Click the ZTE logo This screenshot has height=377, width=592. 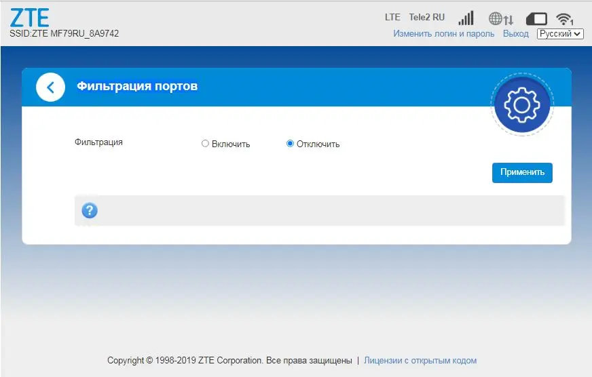29,18
